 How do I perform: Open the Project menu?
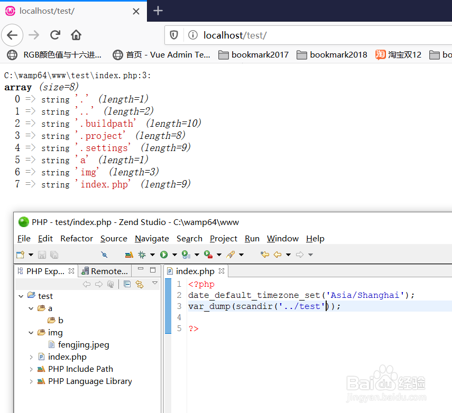click(224, 239)
